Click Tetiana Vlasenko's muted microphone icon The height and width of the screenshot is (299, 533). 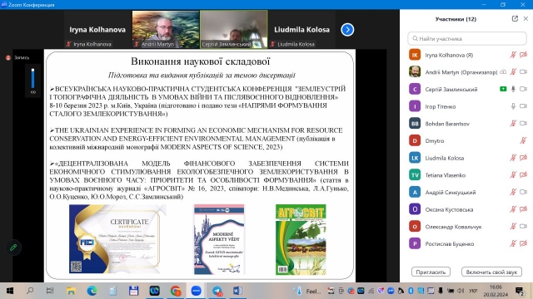pyautogui.click(x=513, y=175)
